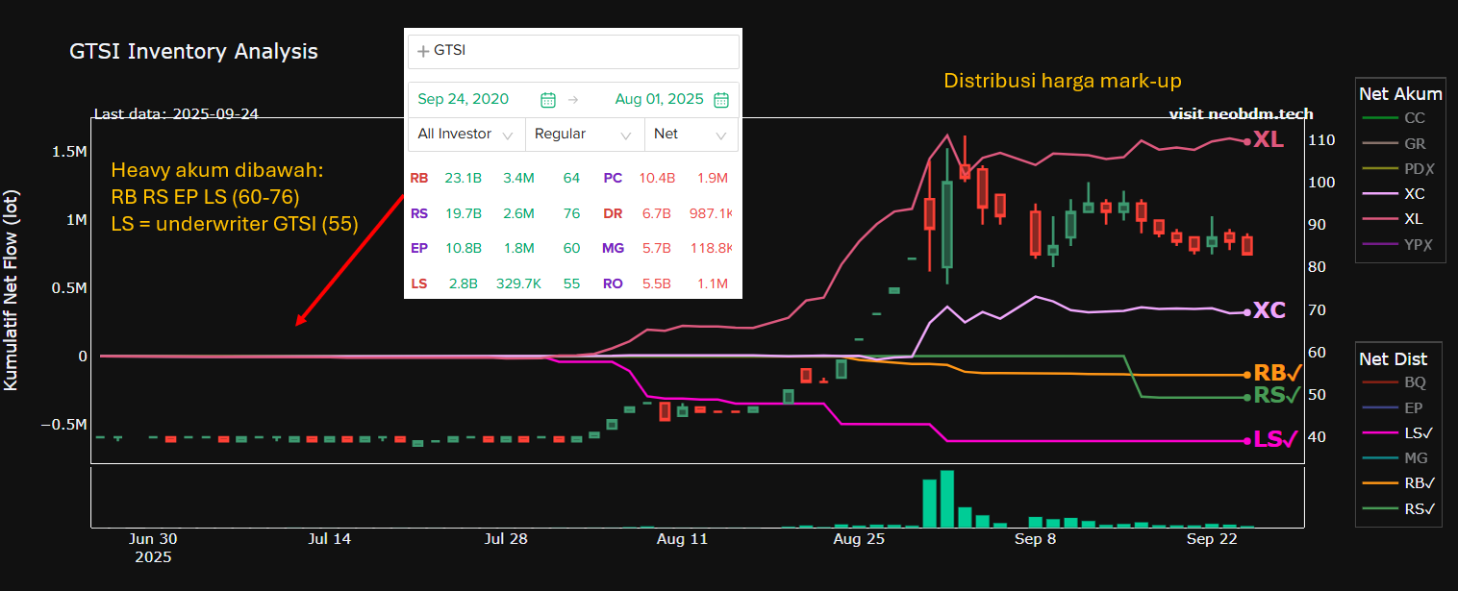Click the XL line endpoint marker
This screenshot has width=1458, height=591.
point(1247,141)
